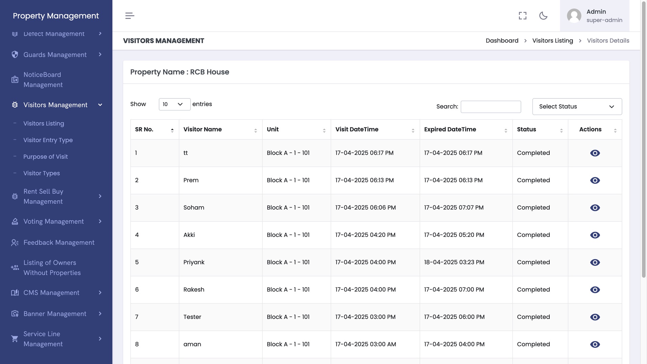Screen dimensions: 647x364
Task: Click the hamburger menu icon
Action: pos(130,16)
